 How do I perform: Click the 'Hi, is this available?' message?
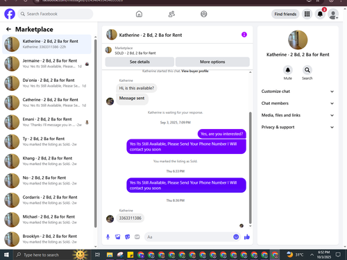tap(136, 88)
